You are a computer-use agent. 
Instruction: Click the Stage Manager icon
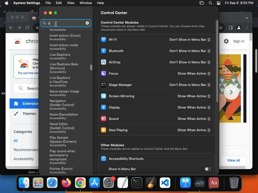pos(104,85)
